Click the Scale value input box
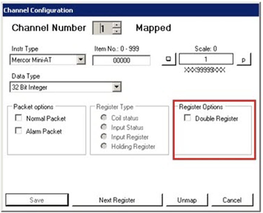263x213 pixels. (x=206, y=59)
